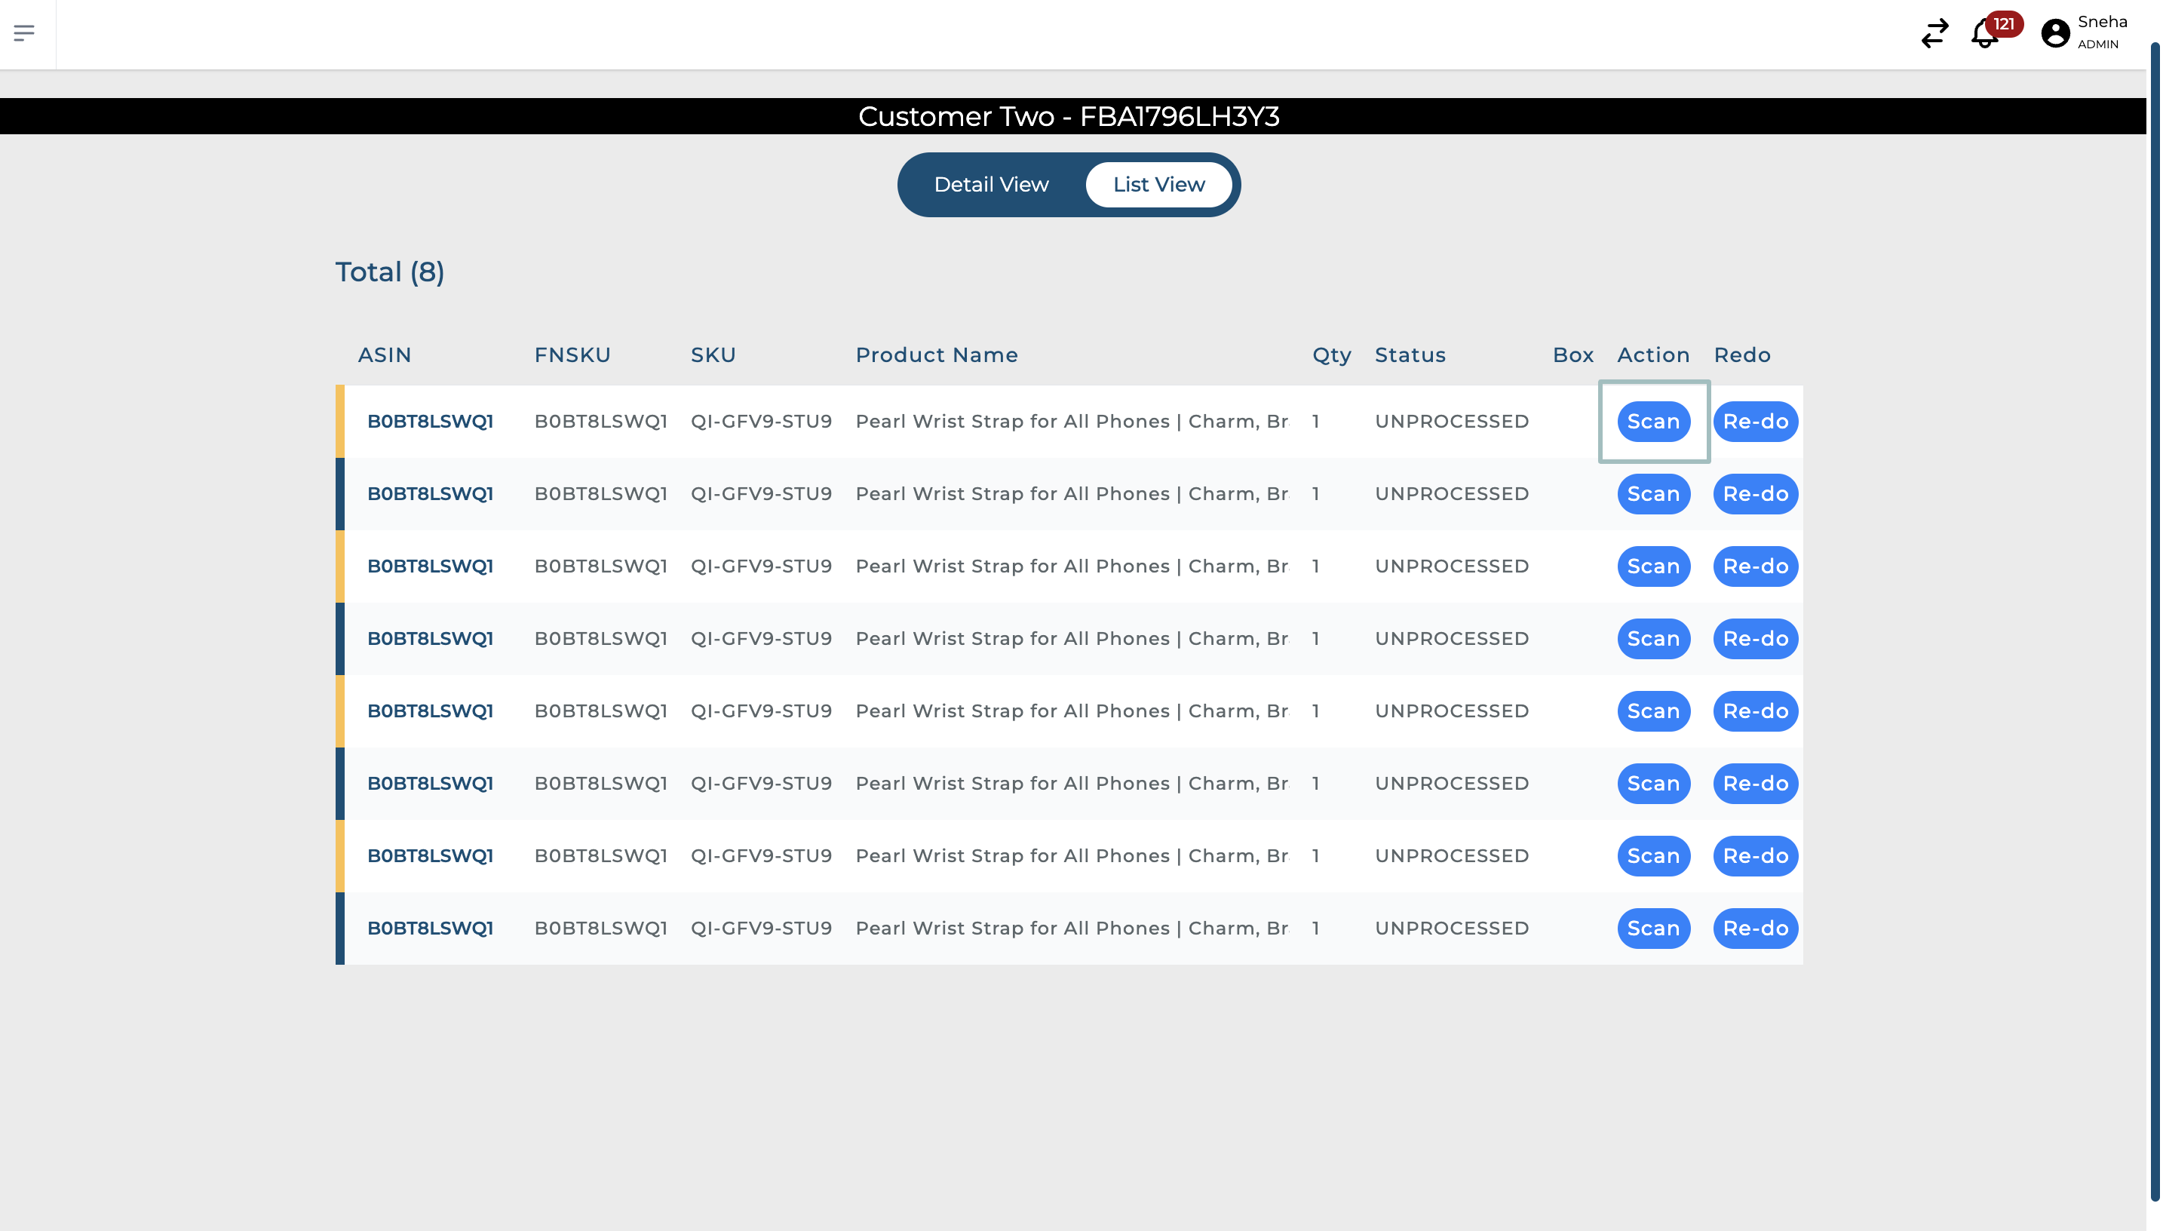Switch to Detail View
The width and height of the screenshot is (2163, 1231).
[x=991, y=184]
